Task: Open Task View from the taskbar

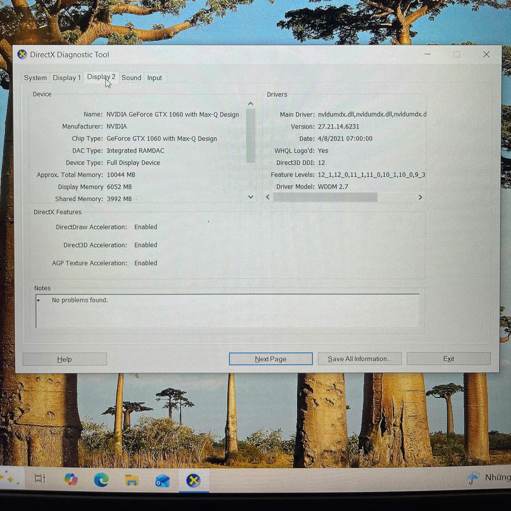Action: pos(40,478)
